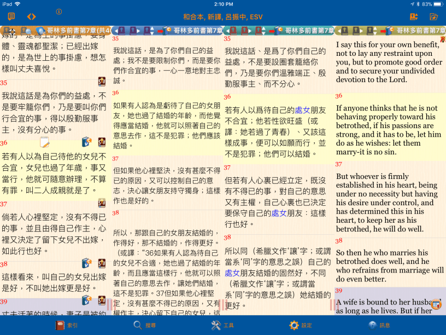This screenshot has height=335, width=446.
Task: Tap the small info circle icon
Action: pyautogui.click(x=59, y=12)
